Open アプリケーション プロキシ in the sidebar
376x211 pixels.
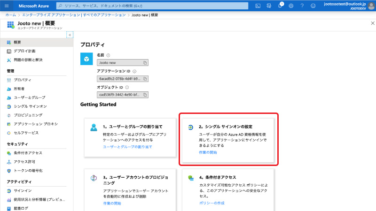click(37, 124)
